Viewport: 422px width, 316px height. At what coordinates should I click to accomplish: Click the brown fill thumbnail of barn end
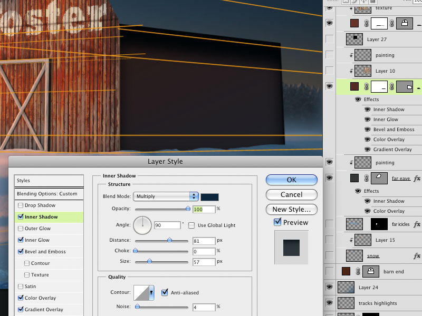pyautogui.click(x=346, y=271)
